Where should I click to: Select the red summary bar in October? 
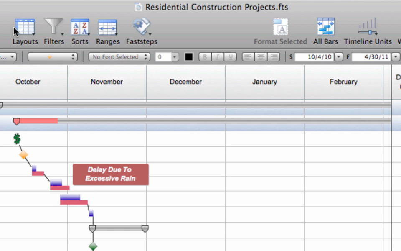click(x=36, y=121)
